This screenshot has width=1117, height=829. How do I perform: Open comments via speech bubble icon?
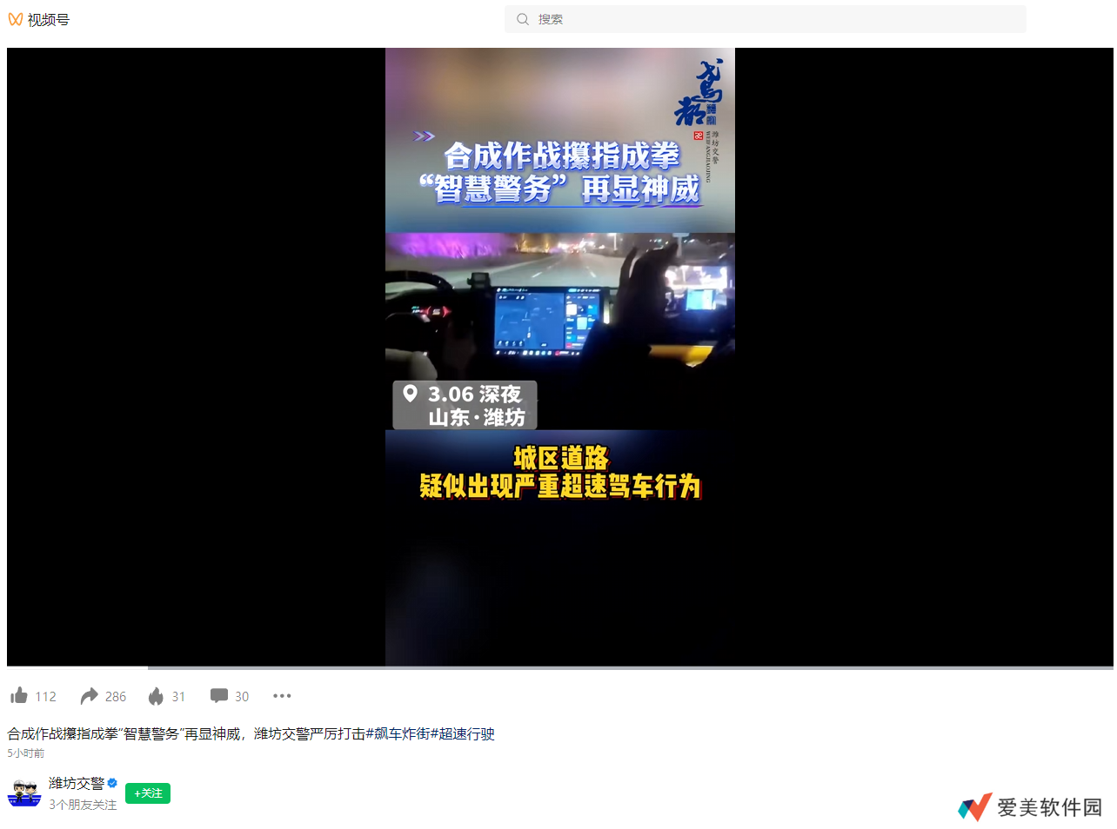(219, 696)
